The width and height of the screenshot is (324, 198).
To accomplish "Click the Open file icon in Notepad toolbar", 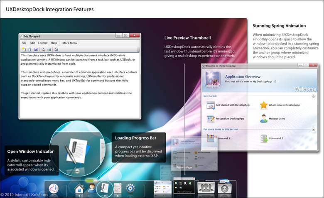I will coord(30,49).
